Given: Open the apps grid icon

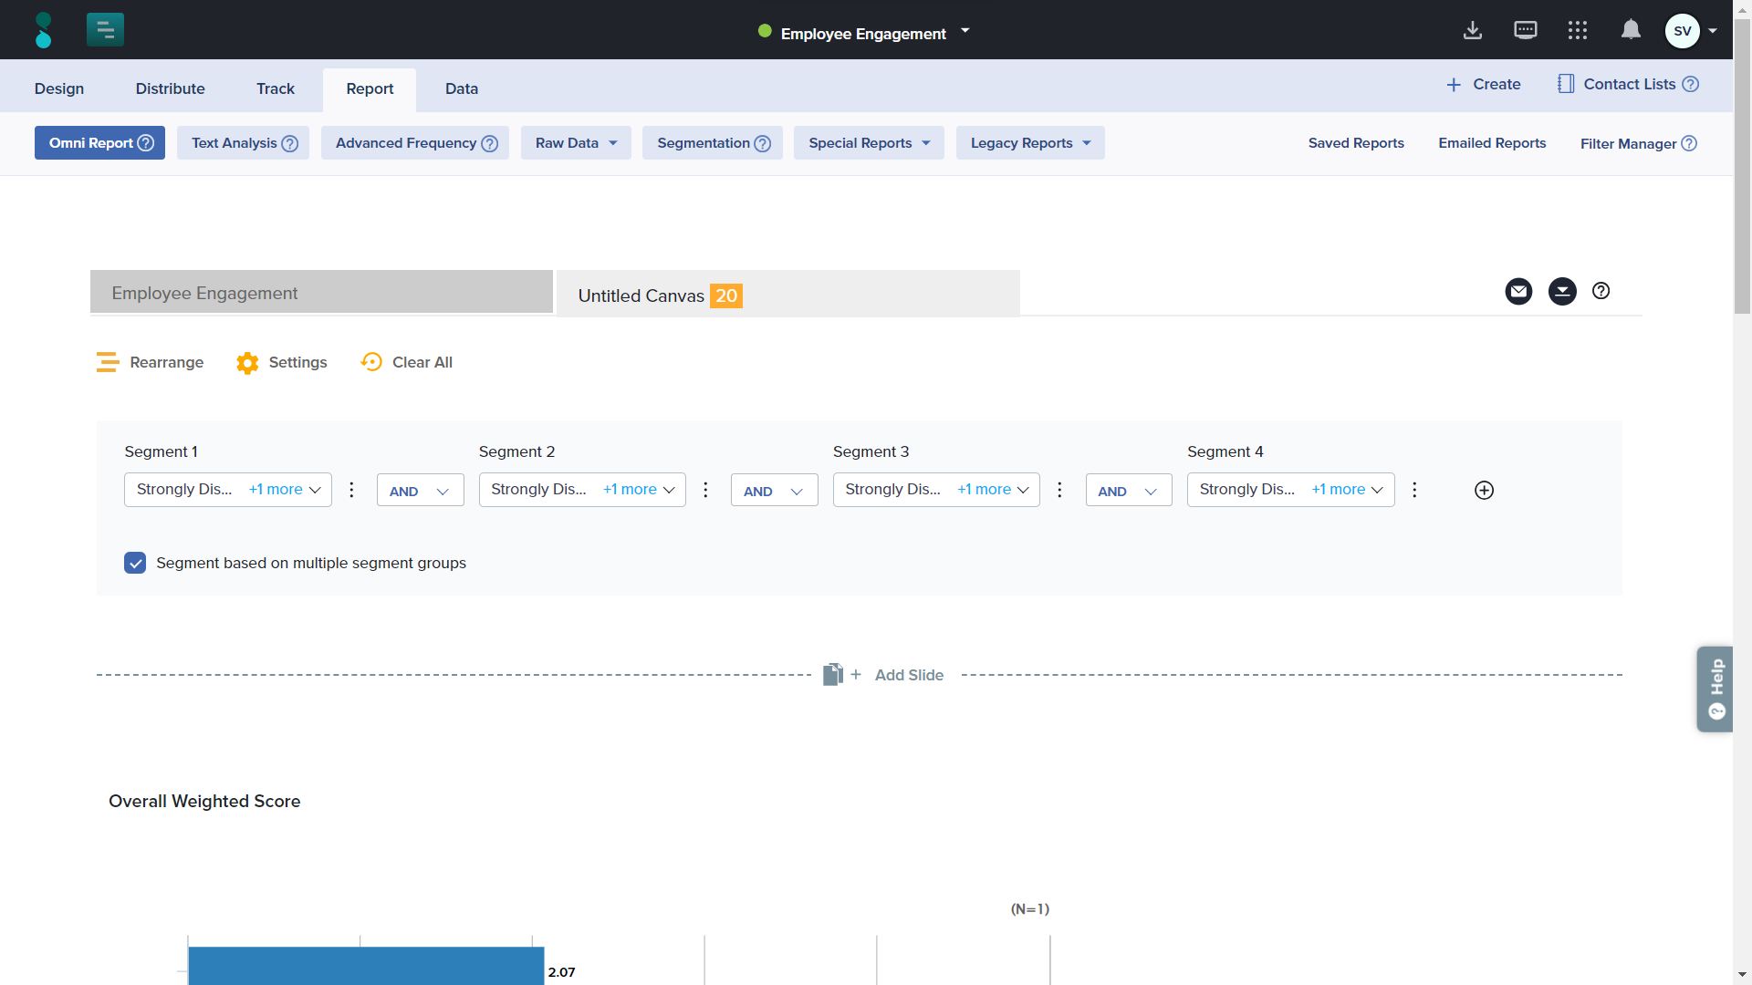Looking at the screenshot, I should pyautogui.click(x=1578, y=30).
